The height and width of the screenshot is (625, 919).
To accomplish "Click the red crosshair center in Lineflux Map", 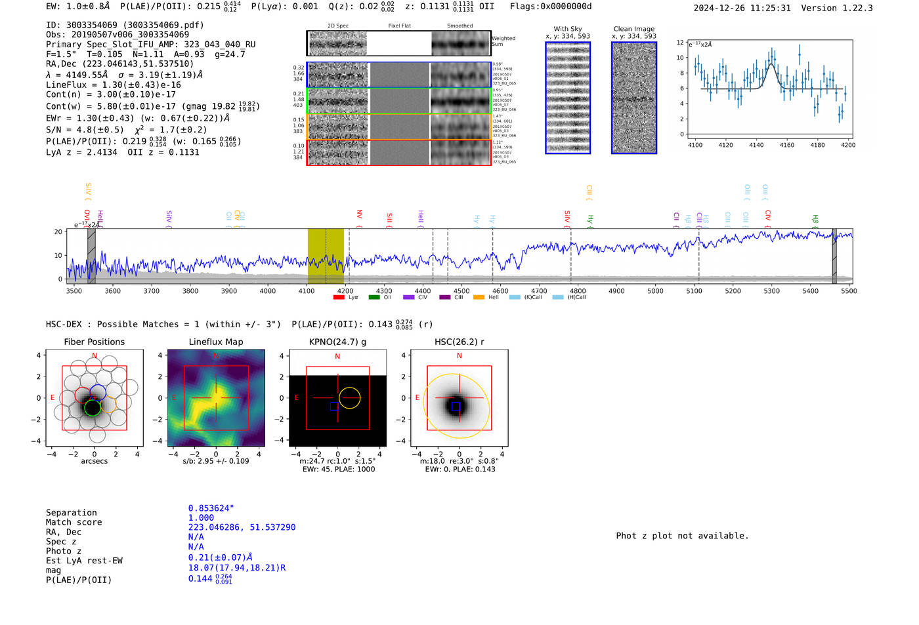I will point(216,398).
